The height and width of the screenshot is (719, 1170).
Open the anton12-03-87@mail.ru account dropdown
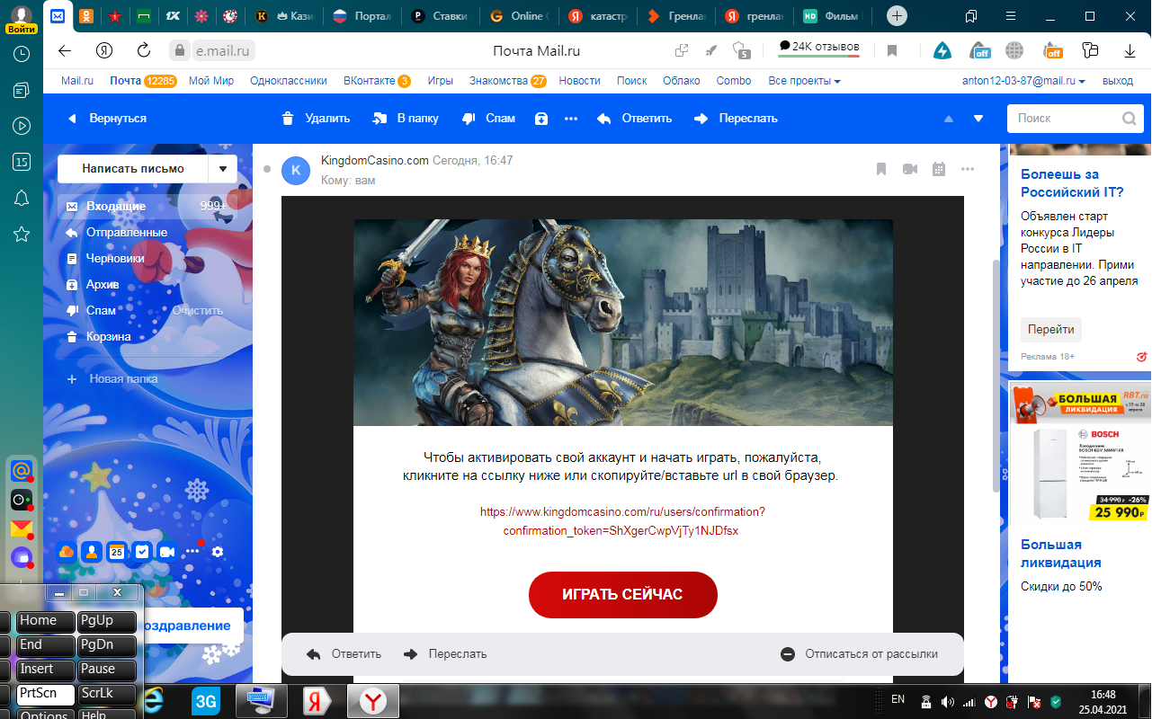pyautogui.click(x=1023, y=81)
